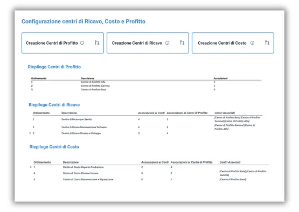Image resolution: width=299 pixels, height=212 pixels.
Task: Select the Centro di Profitto Gamma row
Action: (146, 86)
